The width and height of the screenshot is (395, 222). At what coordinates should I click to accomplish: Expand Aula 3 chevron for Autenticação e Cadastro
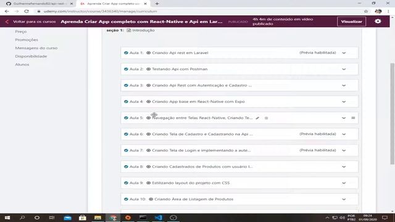click(x=344, y=85)
